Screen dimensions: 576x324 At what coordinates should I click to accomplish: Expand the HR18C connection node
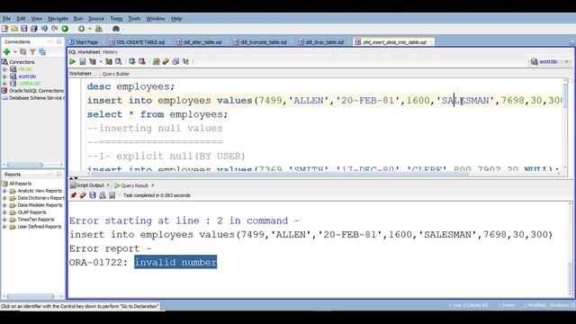[x=4, y=69]
